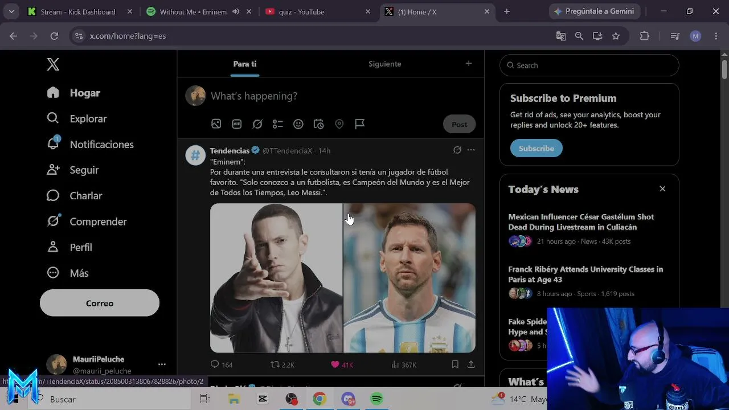Reply to the Tendencias post

222,364
